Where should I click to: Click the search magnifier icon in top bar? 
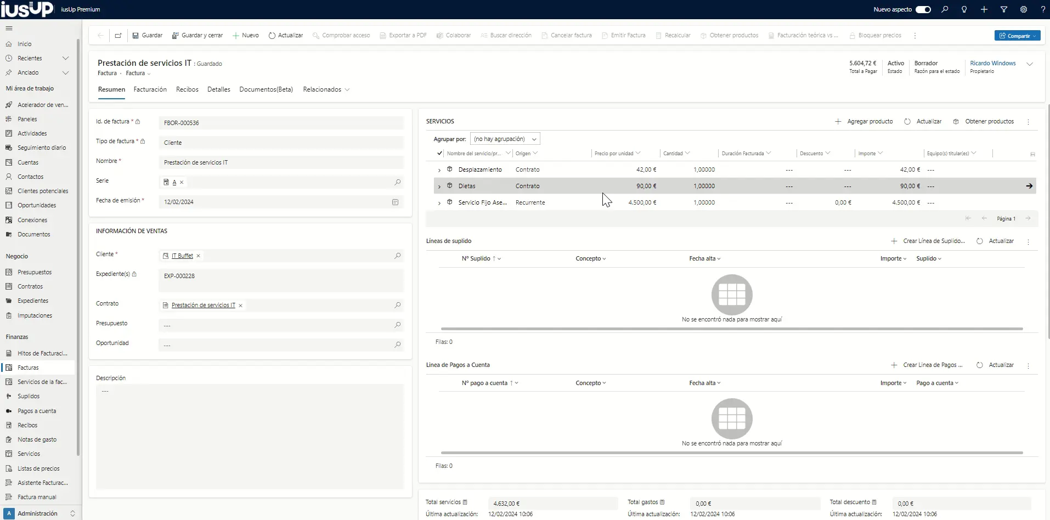tap(945, 9)
